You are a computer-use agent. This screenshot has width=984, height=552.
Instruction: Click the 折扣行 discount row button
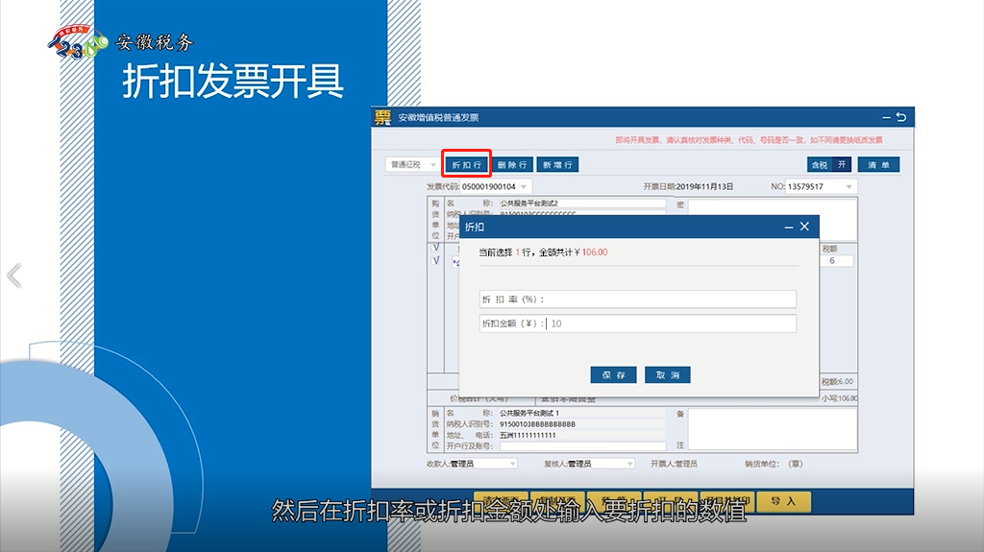[466, 164]
